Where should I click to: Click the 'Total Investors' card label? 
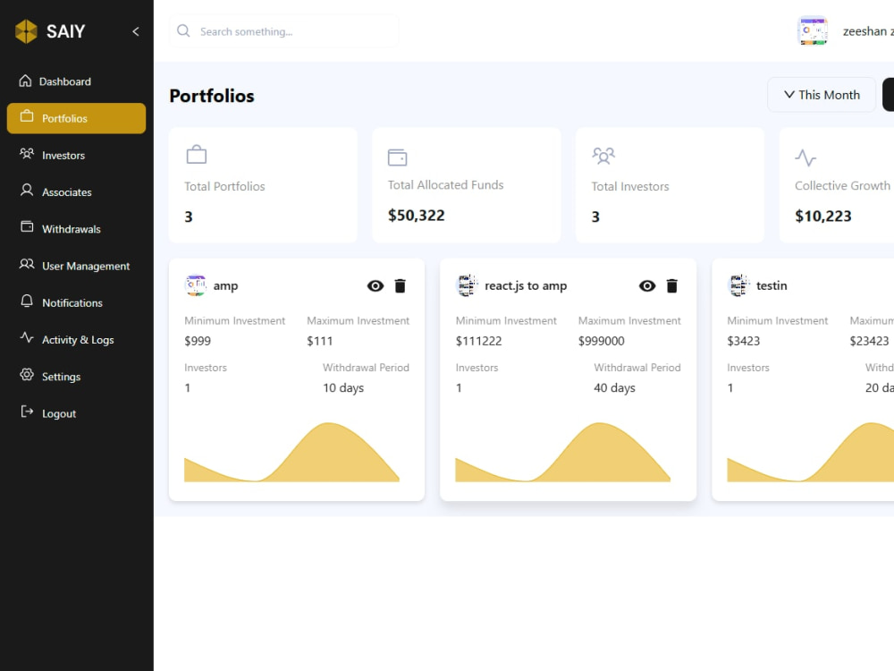630,187
